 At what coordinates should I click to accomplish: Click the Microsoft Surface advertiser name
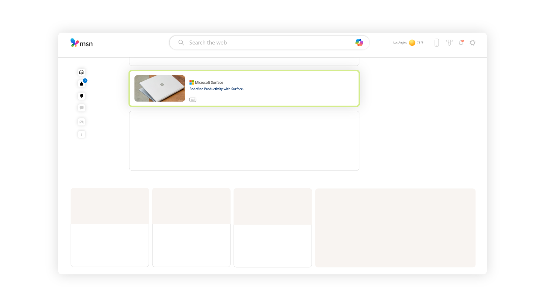pyautogui.click(x=209, y=82)
